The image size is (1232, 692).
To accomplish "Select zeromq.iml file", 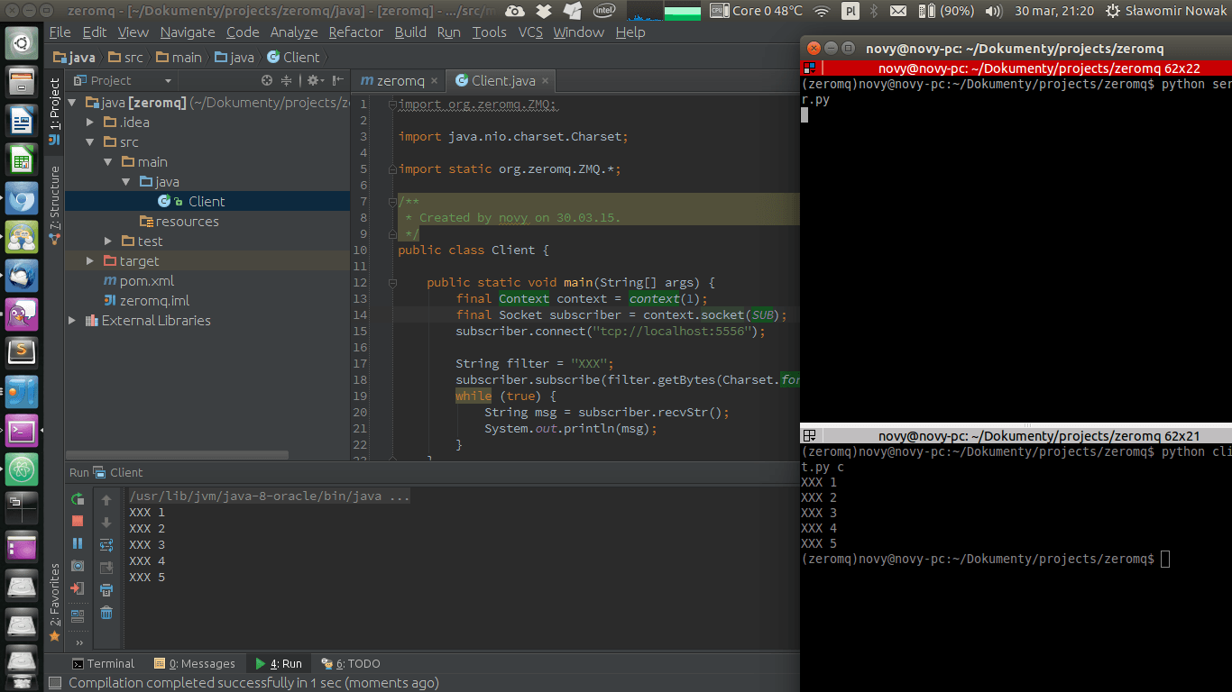I will (x=154, y=301).
